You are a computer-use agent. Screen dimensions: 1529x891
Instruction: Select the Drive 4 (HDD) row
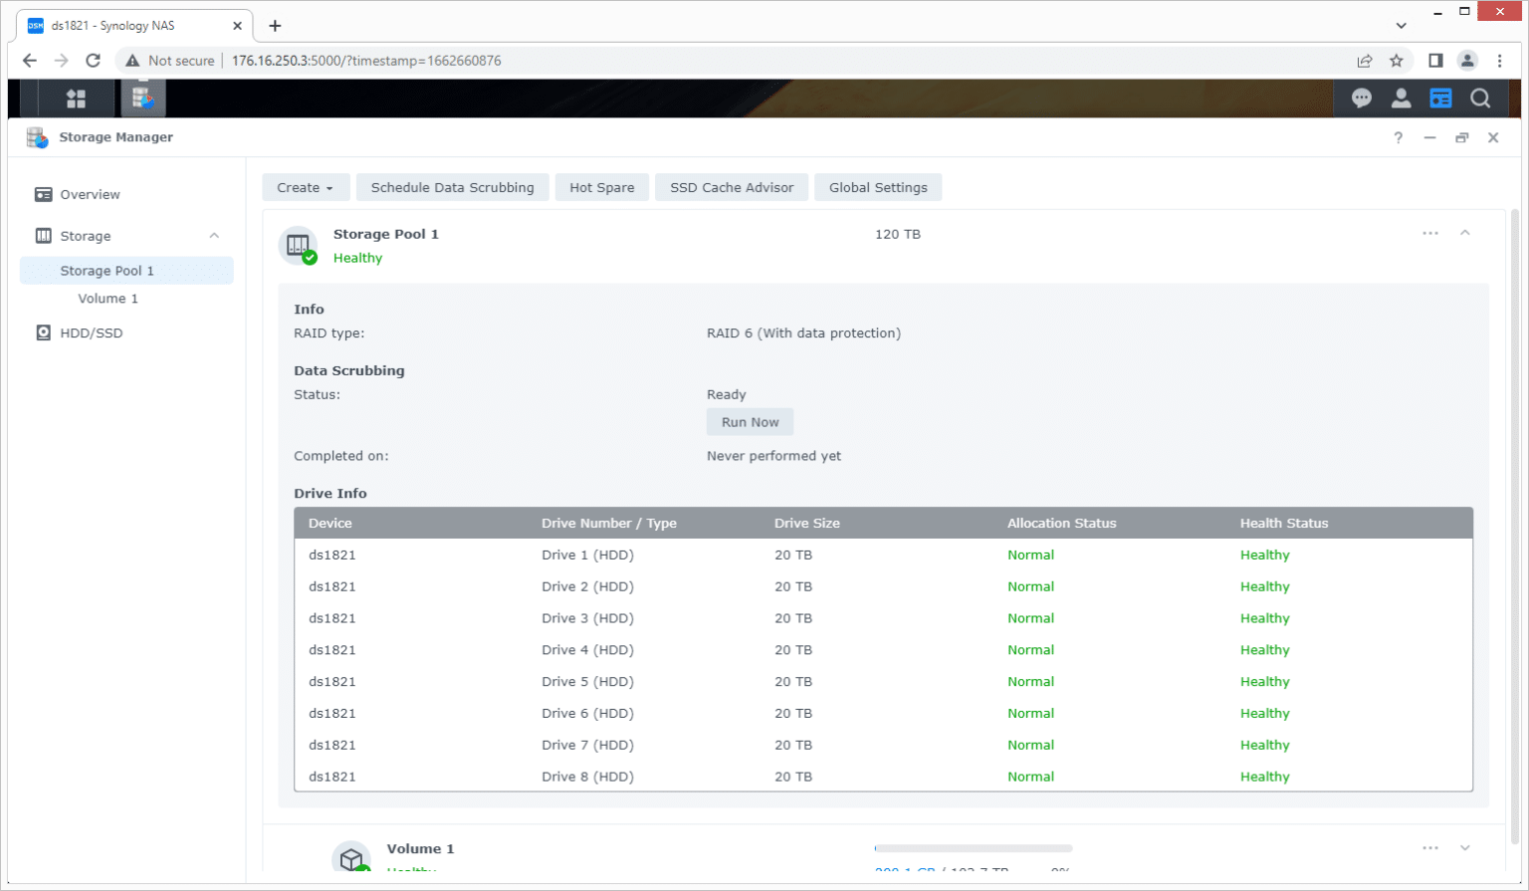coord(883,650)
